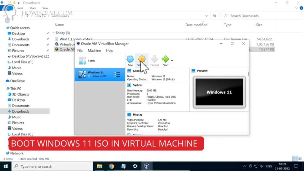
Task: Refresh the Downloads folder view
Action: [x=215, y=16]
